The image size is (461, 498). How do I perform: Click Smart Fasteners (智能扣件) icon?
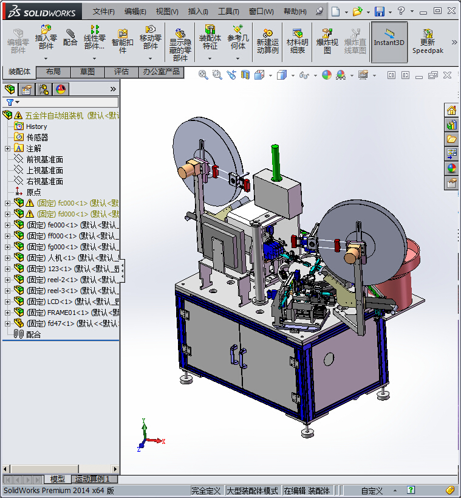coord(122,41)
